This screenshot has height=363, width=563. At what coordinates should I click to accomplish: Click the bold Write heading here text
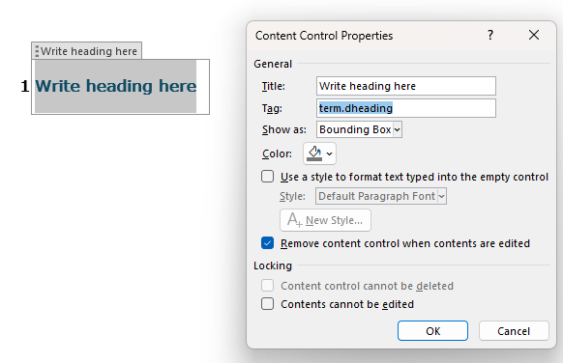[116, 86]
